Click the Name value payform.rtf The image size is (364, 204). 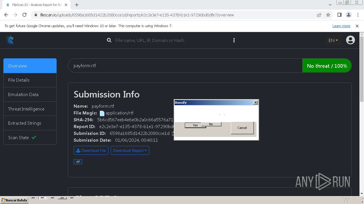(x=103, y=106)
